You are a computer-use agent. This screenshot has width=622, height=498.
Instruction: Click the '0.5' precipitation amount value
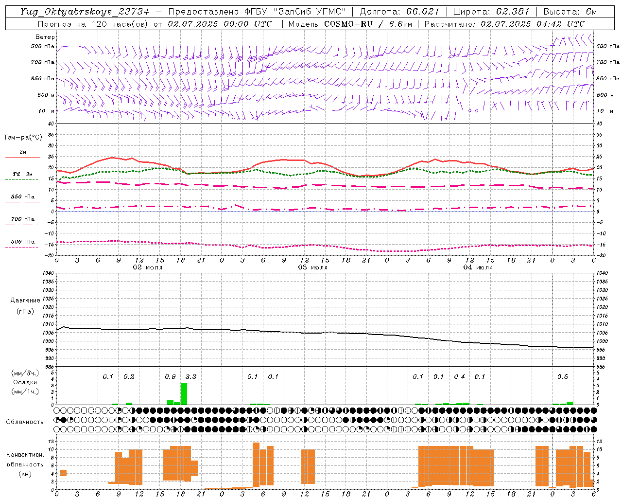tap(563, 376)
